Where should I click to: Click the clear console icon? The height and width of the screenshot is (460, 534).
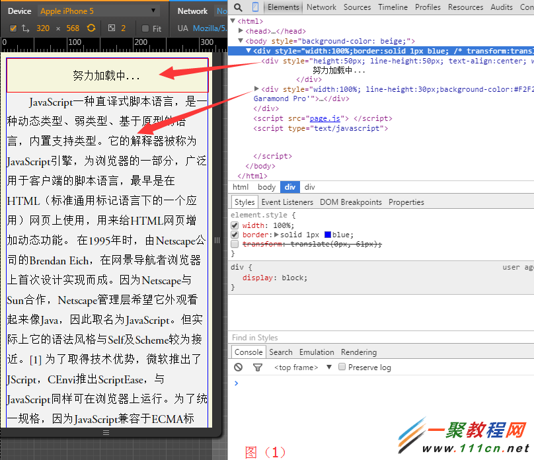239,367
